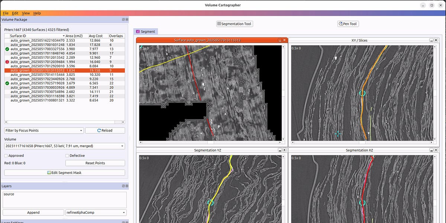446x223 pixels.
Task: Click the cyan focus marker in XY view
Action: pos(362,93)
